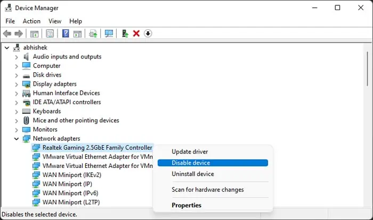Click the Back arrow toolbar icon
The width and height of the screenshot is (373, 220).
point(7,33)
